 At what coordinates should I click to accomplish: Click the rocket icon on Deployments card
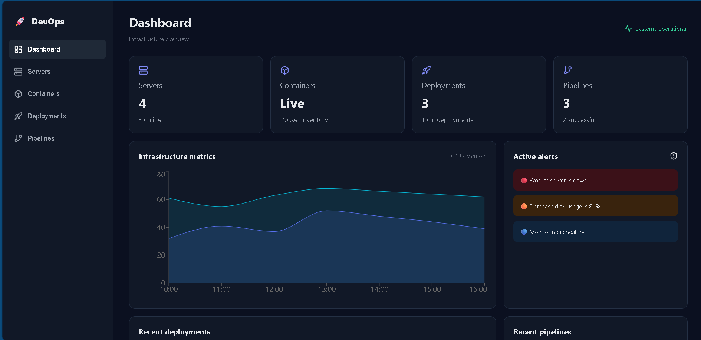[426, 70]
